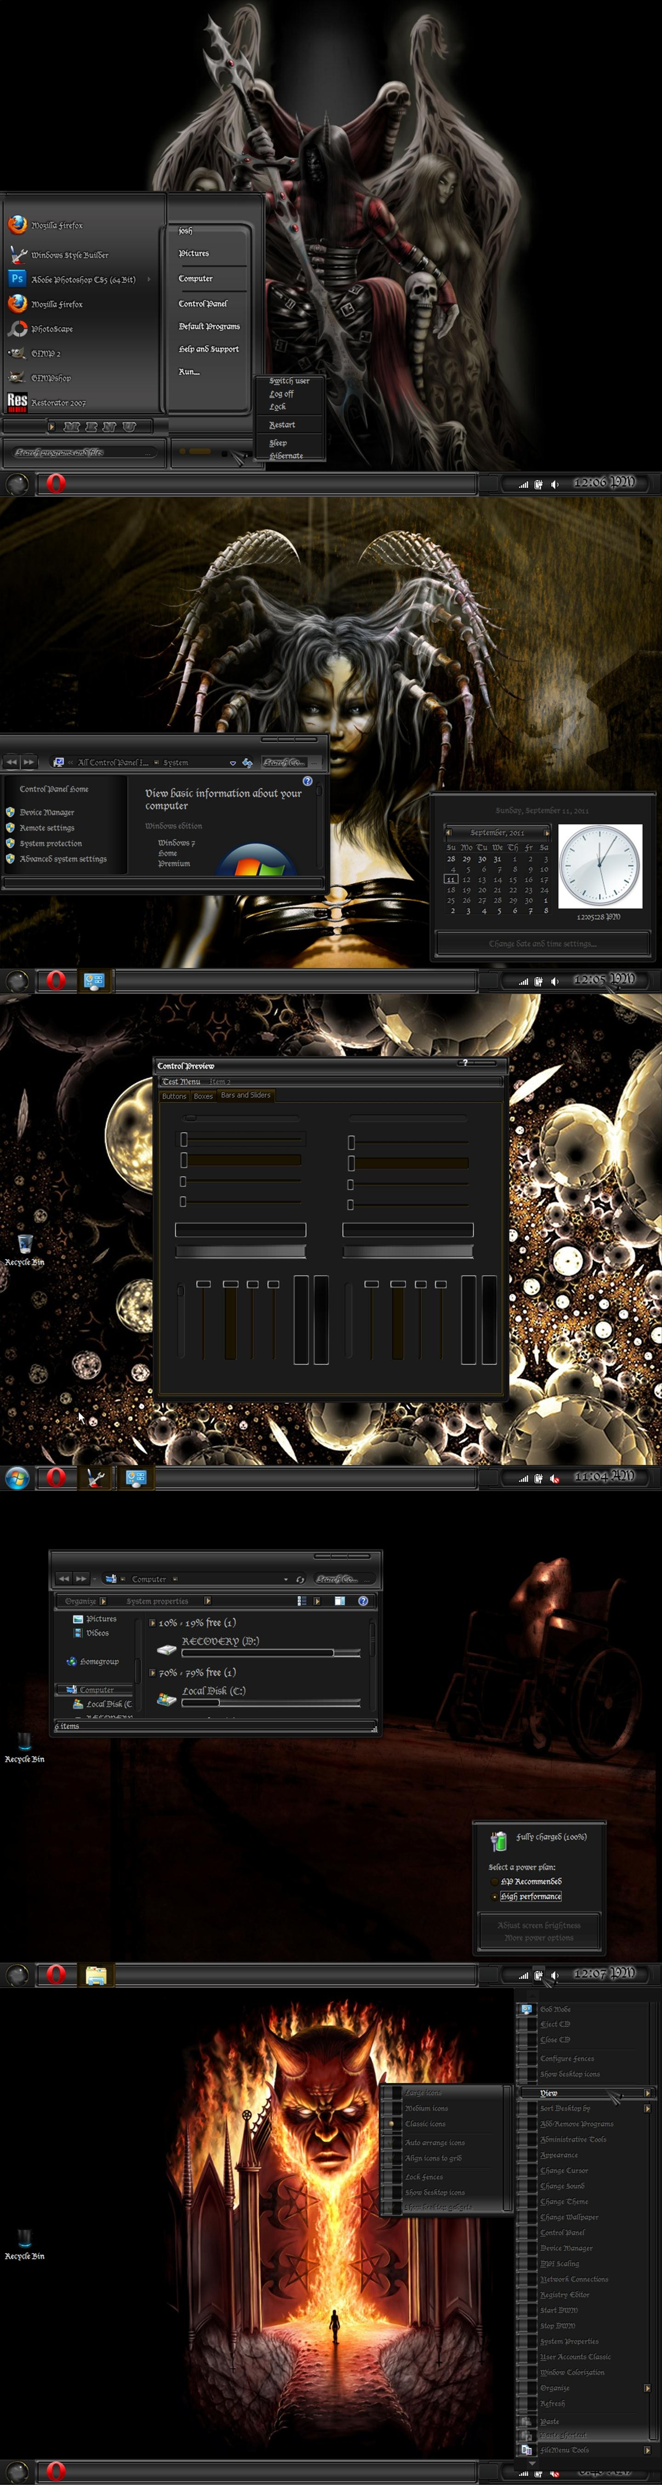Switch to Bars and Sliders tab

pos(245,1095)
